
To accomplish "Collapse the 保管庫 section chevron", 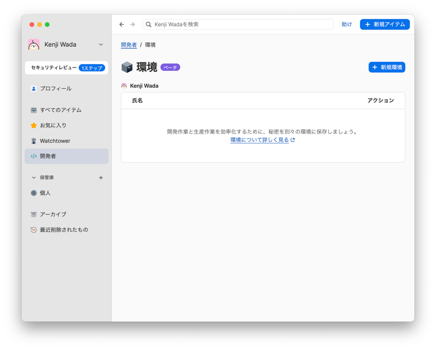I will pyautogui.click(x=34, y=178).
